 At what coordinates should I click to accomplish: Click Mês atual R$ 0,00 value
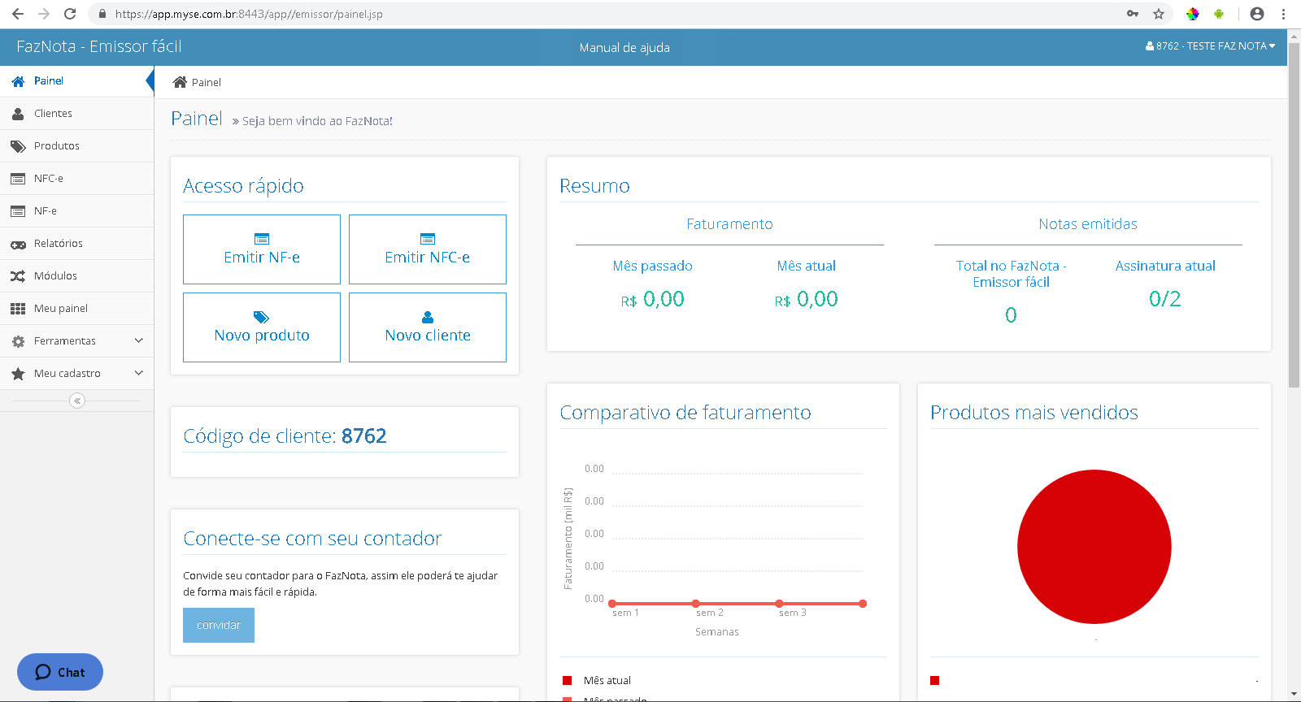806,300
